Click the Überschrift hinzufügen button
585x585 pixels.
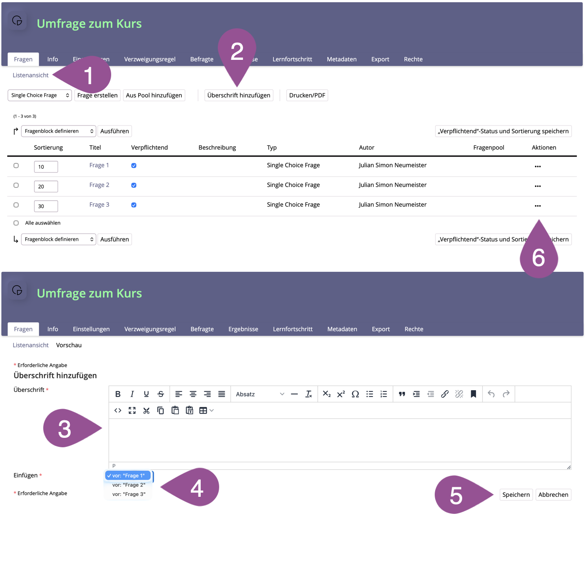(238, 95)
